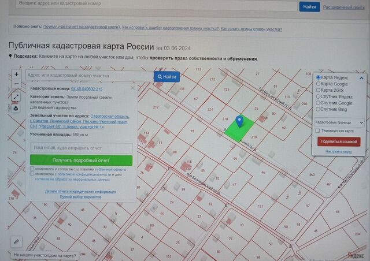Tick the публичной оферты agreement checkbox
370x261 pixels.
click(32, 169)
